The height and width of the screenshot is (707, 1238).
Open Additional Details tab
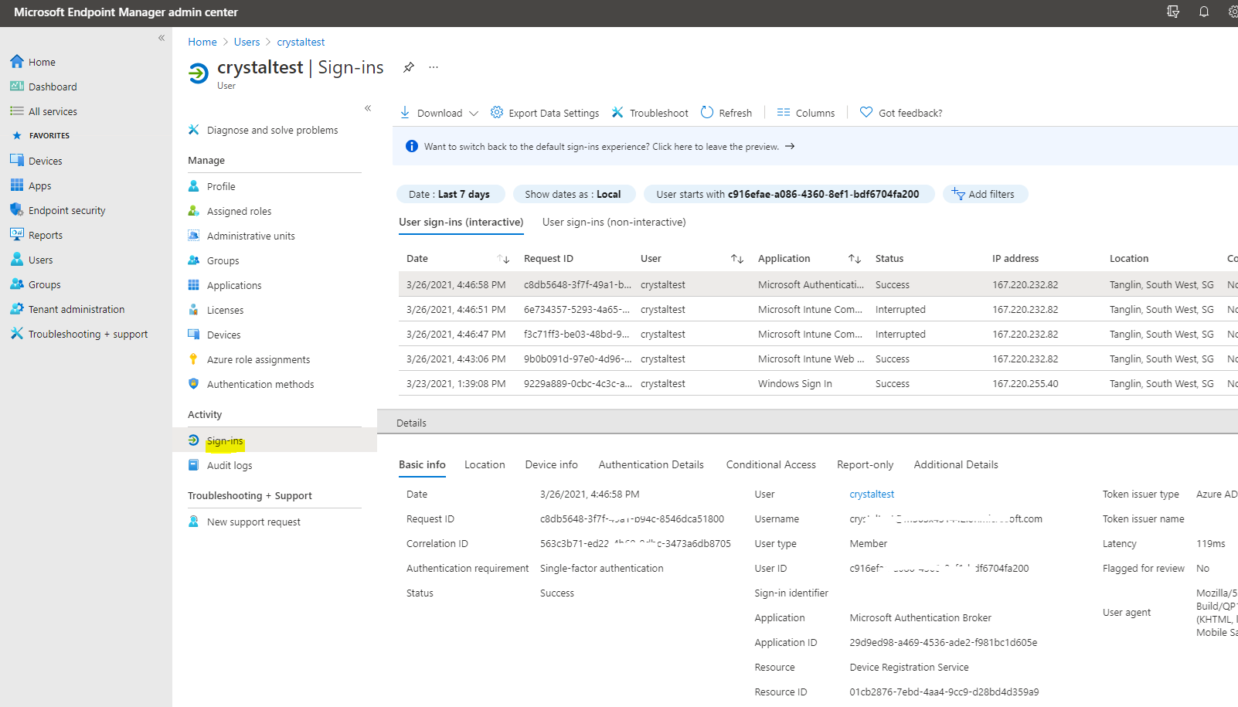(956, 464)
